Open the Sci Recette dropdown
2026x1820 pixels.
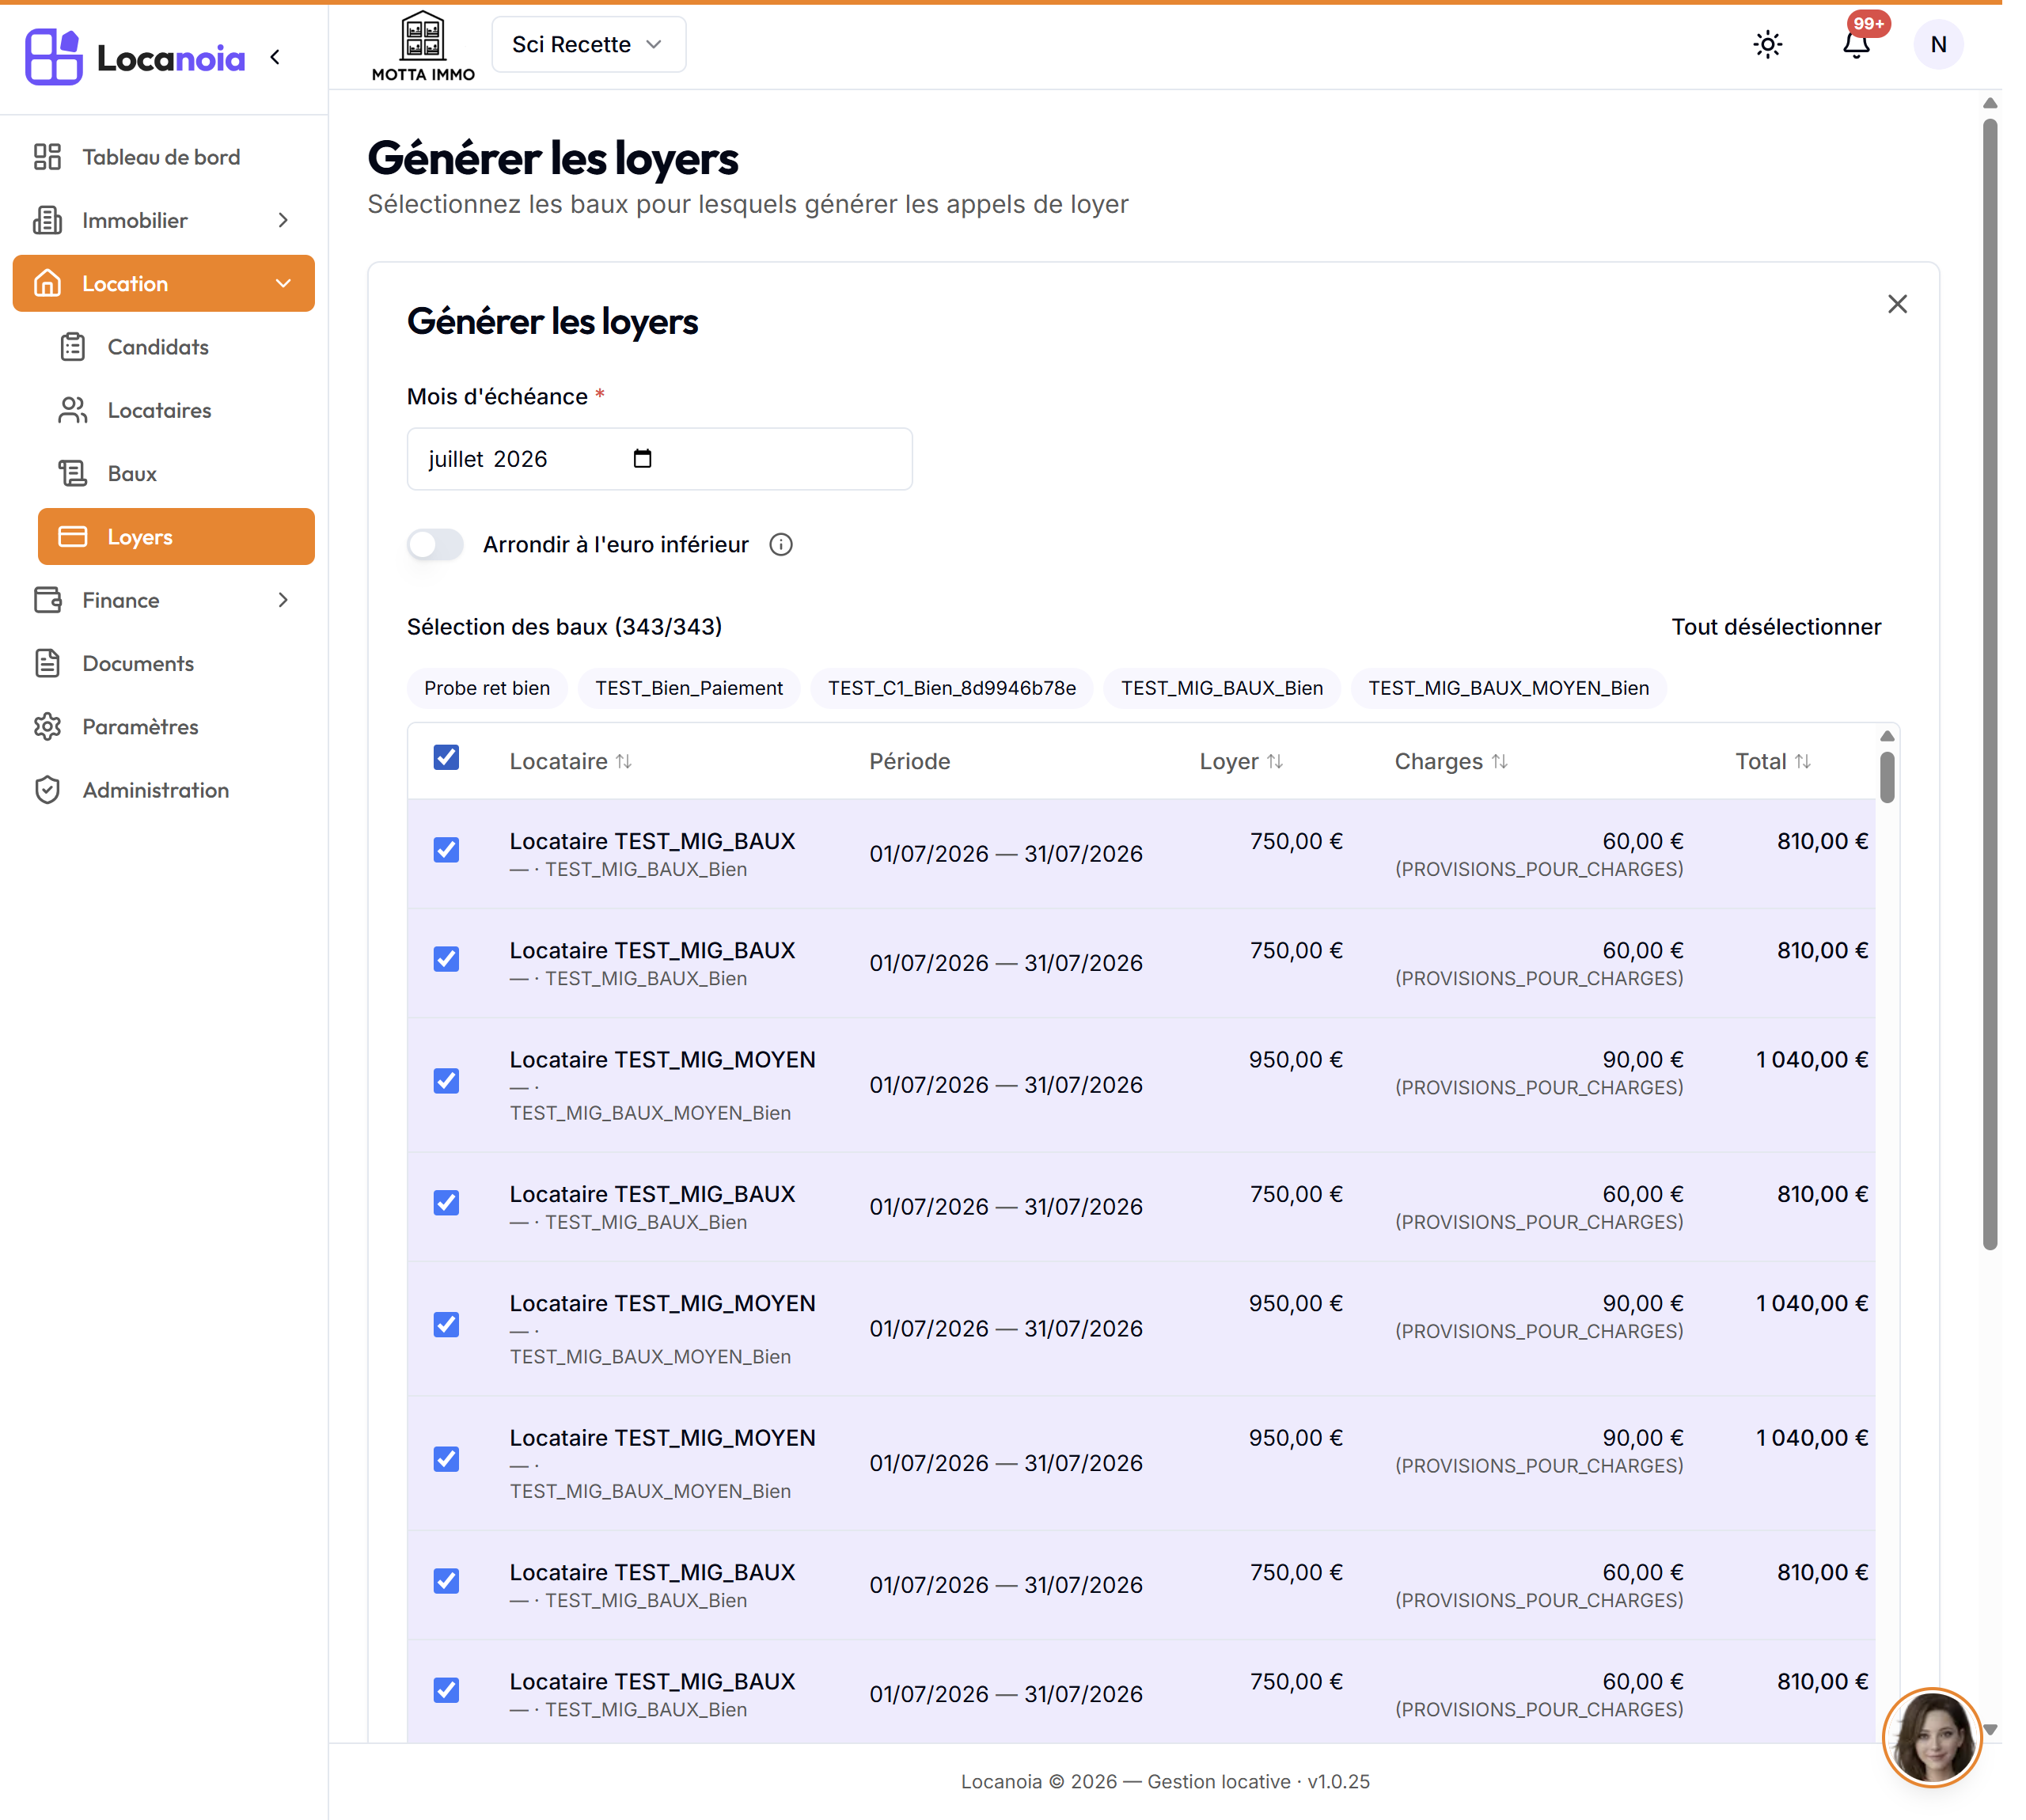[x=588, y=45]
